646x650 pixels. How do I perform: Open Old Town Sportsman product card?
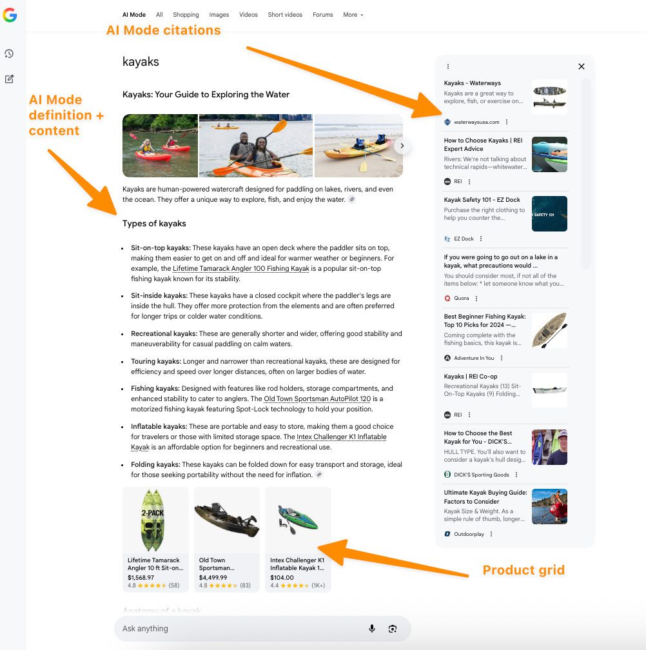(227, 539)
